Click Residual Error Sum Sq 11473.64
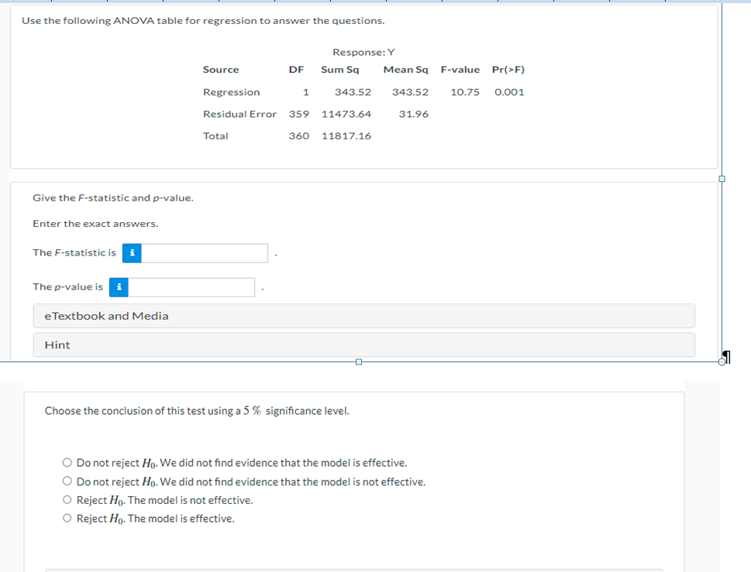Image resolution: width=751 pixels, height=572 pixels. click(346, 115)
